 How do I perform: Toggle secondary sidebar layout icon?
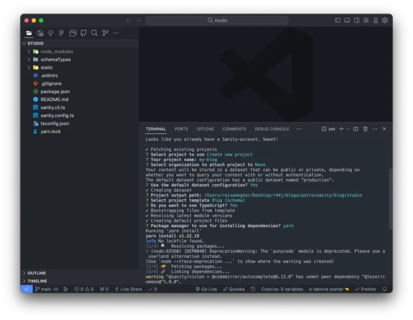point(357,20)
